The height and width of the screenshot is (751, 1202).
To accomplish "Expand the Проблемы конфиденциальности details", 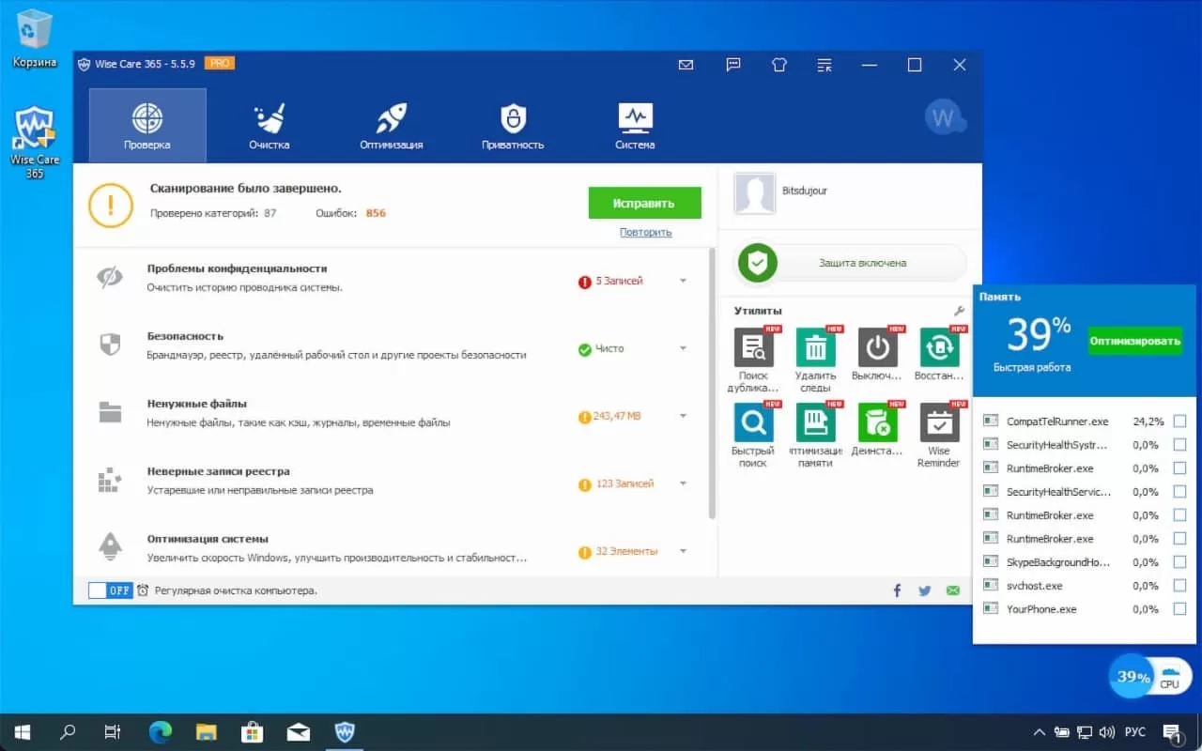I will tap(683, 280).
